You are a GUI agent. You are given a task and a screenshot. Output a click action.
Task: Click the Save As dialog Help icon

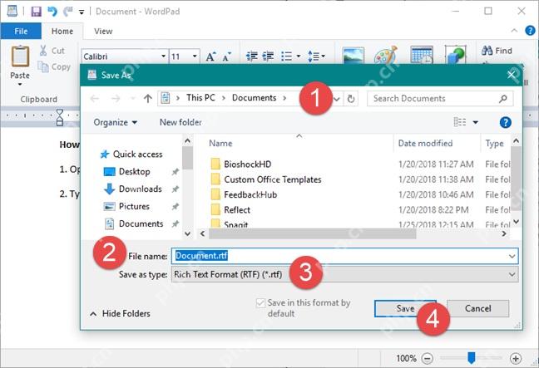coord(506,122)
